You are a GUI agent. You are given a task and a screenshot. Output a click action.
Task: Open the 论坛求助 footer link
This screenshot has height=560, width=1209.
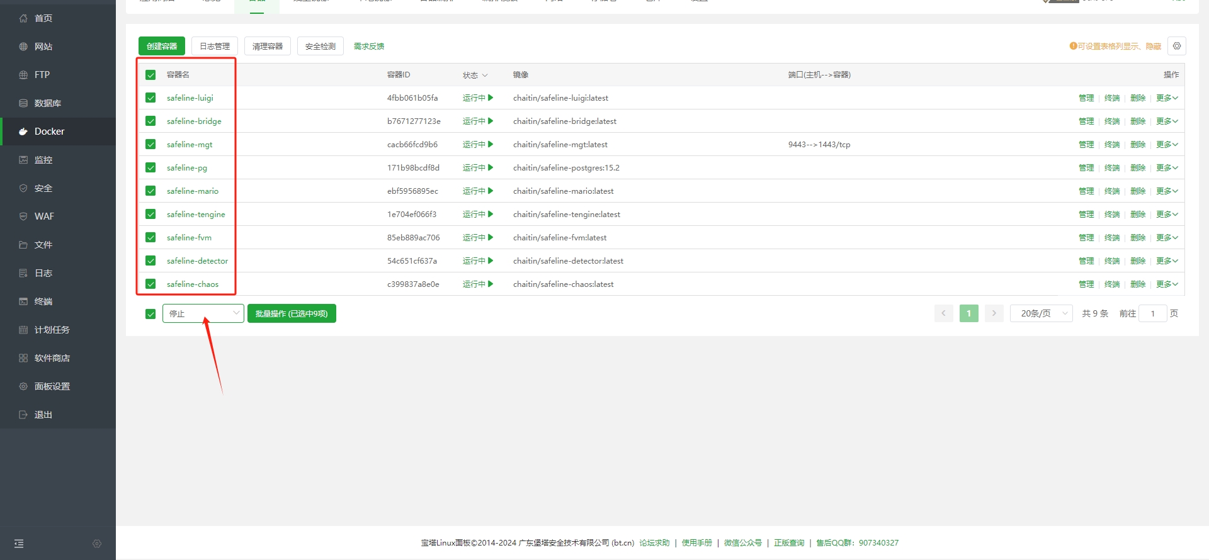(654, 542)
